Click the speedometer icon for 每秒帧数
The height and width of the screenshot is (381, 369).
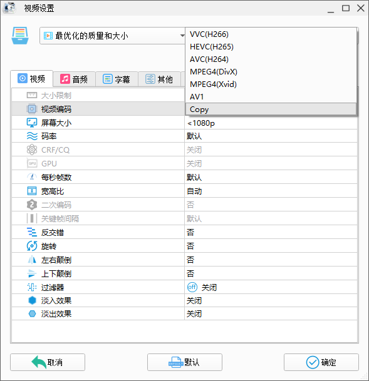click(x=32, y=177)
